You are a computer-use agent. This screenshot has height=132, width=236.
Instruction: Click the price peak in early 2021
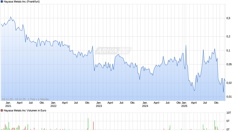11,17
